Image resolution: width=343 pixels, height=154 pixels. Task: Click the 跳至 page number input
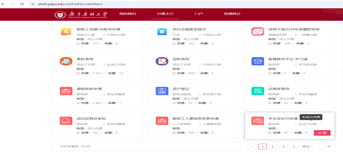tap(318, 146)
